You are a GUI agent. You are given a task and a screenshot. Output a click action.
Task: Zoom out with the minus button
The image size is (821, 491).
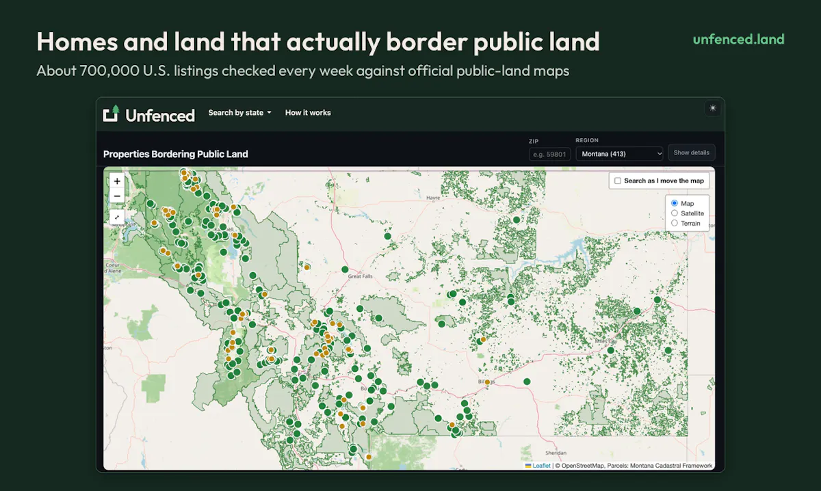(x=117, y=196)
